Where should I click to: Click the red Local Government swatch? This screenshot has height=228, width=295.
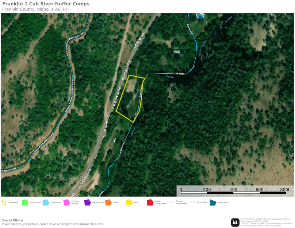coord(150,202)
